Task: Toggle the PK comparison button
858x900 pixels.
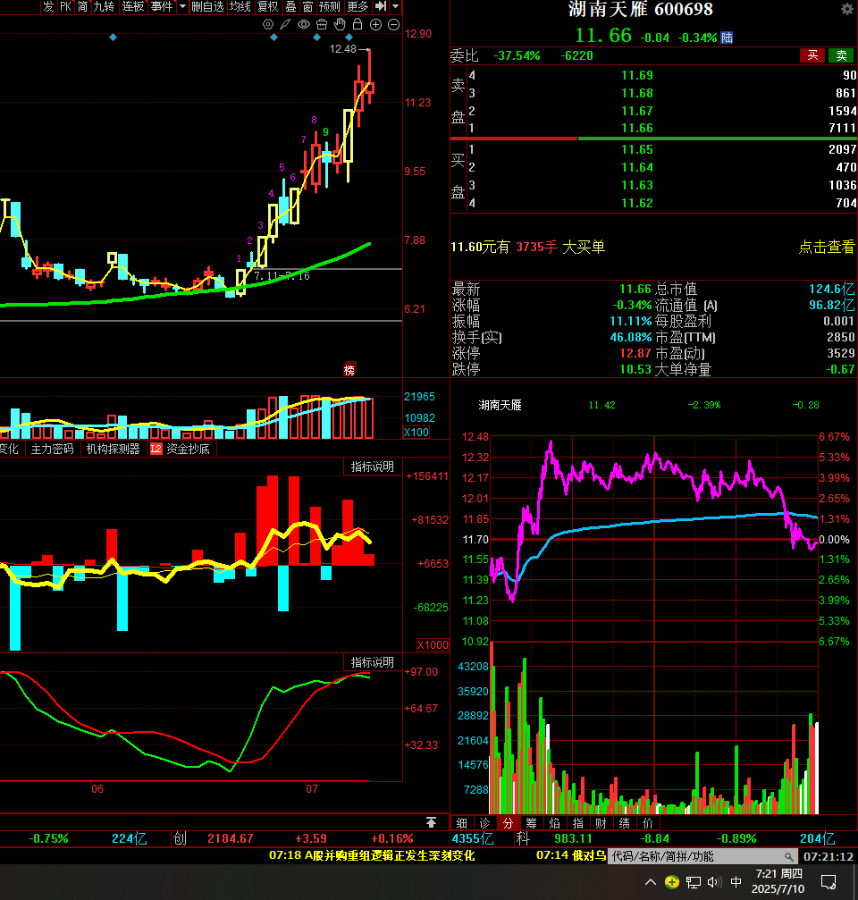Action: click(66, 6)
